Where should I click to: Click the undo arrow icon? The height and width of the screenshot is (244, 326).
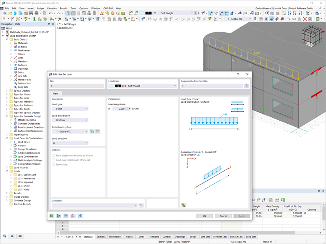pyautogui.click(x=51, y=13)
